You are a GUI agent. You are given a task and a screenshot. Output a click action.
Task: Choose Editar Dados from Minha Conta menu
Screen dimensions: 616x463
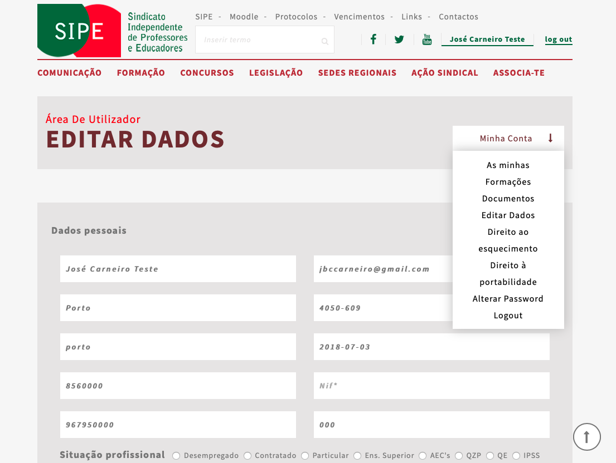coord(508,215)
